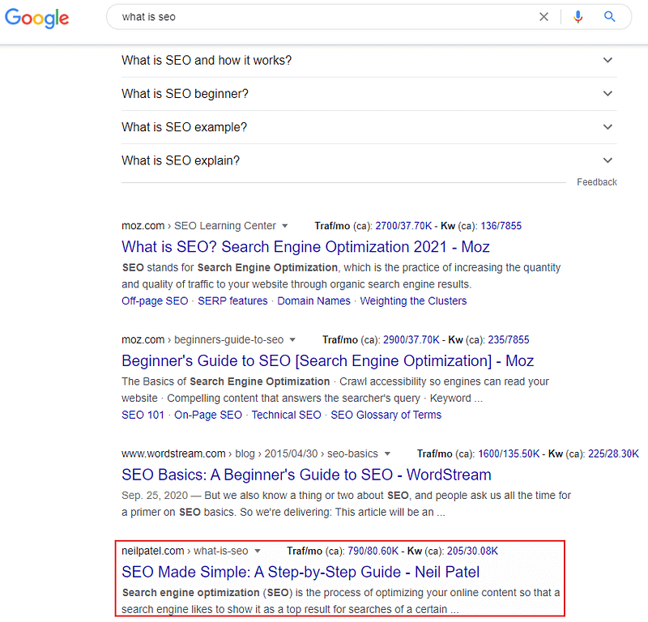Click keyword count 205/30.08K
This screenshot has height=622, width=648.
point(472,551)
